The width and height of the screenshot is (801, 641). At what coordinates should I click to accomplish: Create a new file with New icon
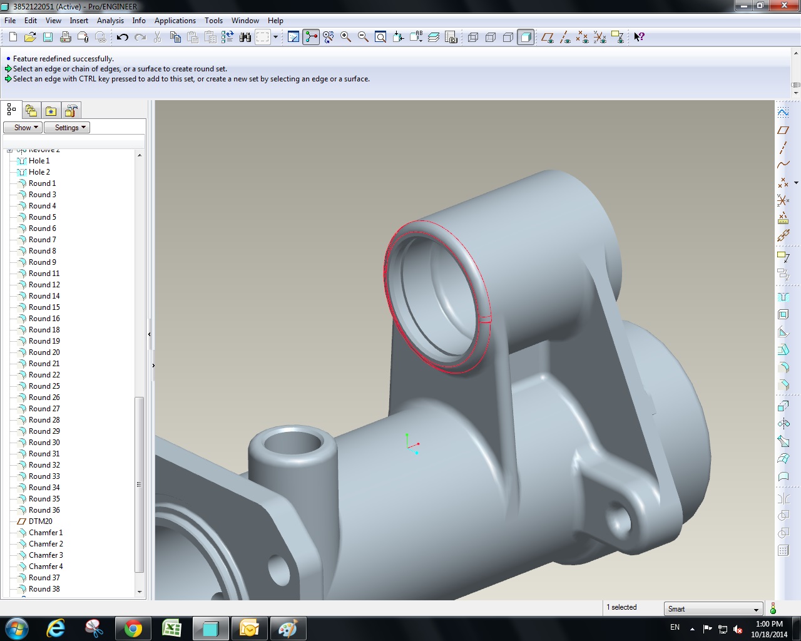pos(13,37)
